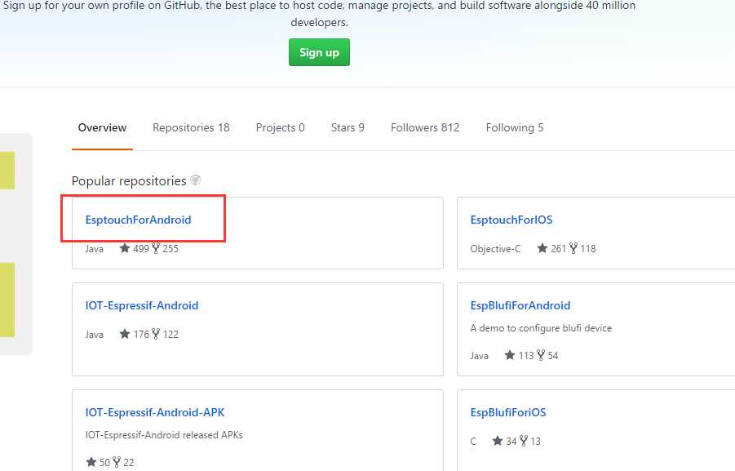This screenshot has width=735, height=471.
Task: Click Java label under EsptouchForAndroid
Action: [x=94, y=249]
